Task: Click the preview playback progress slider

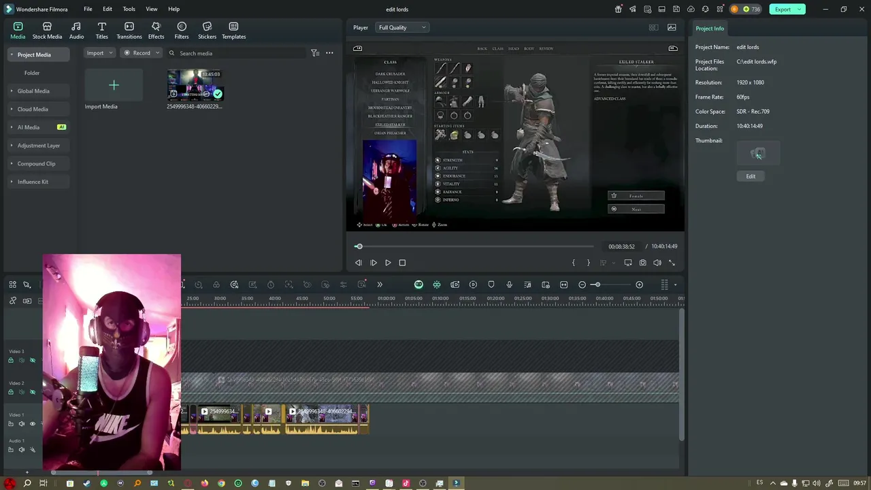Action: [x=474, y=246]
